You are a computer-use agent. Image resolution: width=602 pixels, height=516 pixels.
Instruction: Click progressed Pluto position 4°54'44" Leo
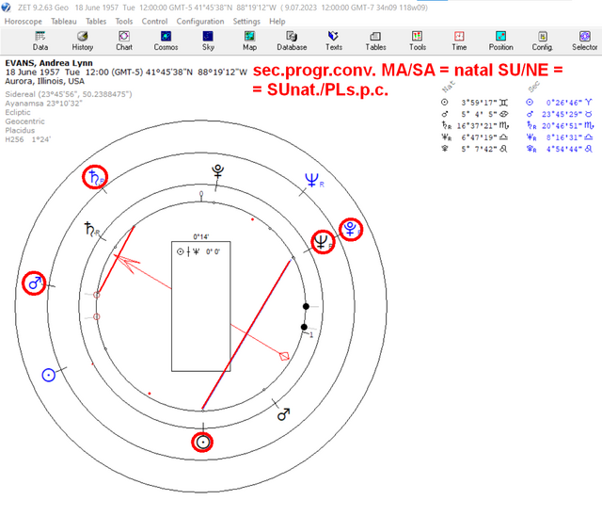560,149
